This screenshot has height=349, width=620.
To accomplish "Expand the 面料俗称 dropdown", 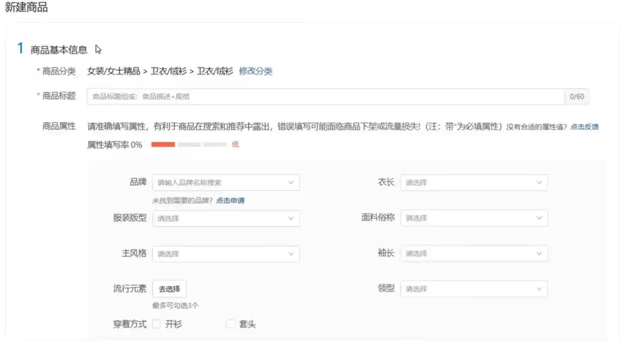I will point(469,218).
